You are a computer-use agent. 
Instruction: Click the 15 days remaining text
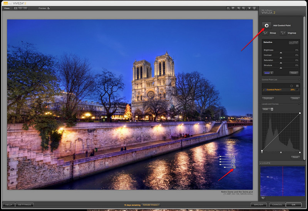pos(132,205)
